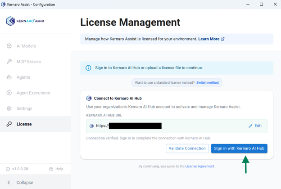This screenshot has width=281, height=189.
Task: Click the License key icon
Action: pos(9,124)
